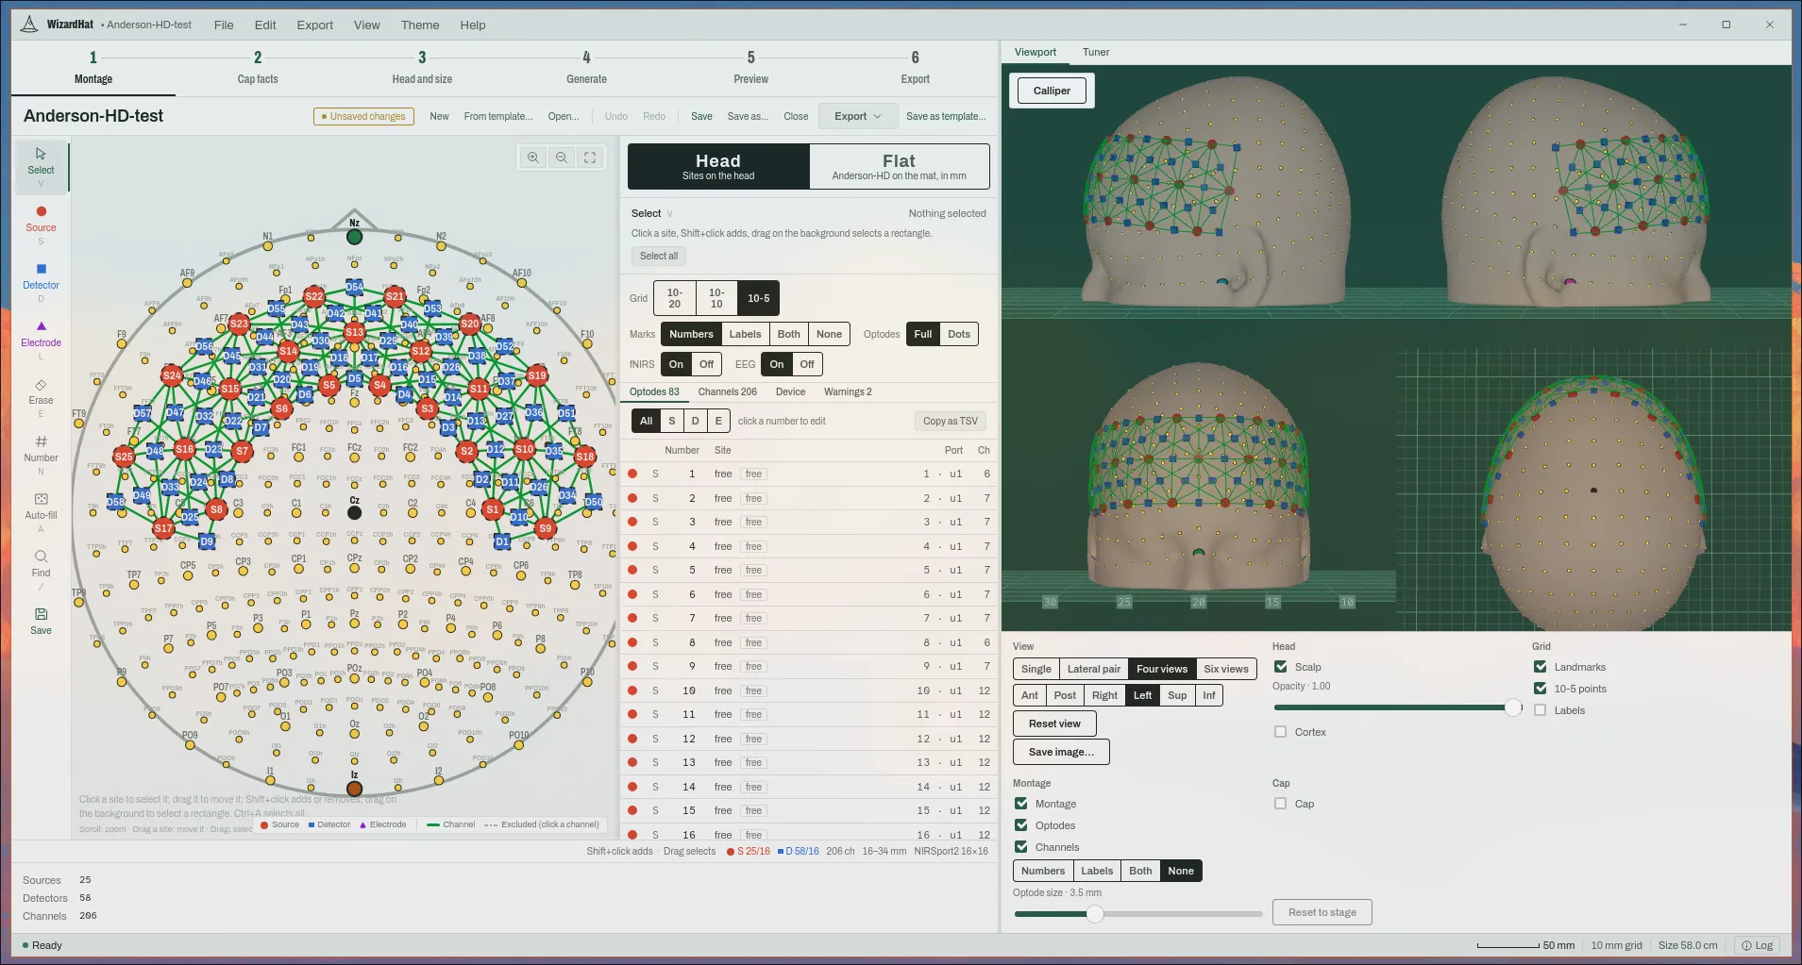Zoom out on the montage map
Viewport: 1802px width, 965px height.
[x=562, y=158]
